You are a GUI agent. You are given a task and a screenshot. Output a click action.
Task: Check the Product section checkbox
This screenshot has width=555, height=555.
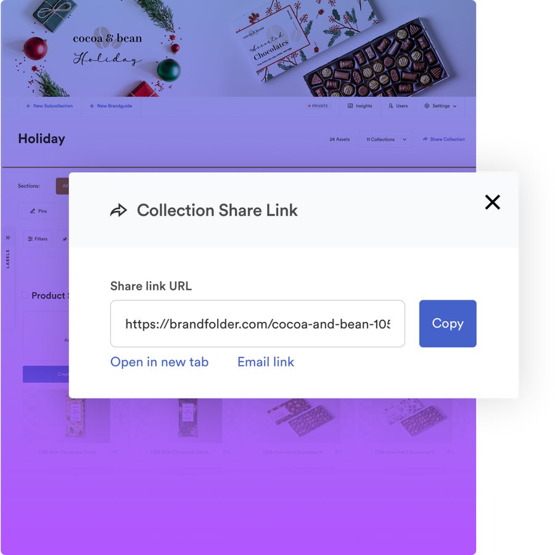point(25,295)
